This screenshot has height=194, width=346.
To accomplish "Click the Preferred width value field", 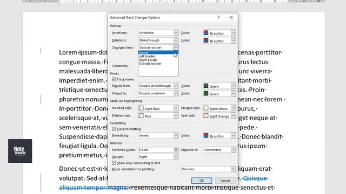I will click(x=156, y=150).
